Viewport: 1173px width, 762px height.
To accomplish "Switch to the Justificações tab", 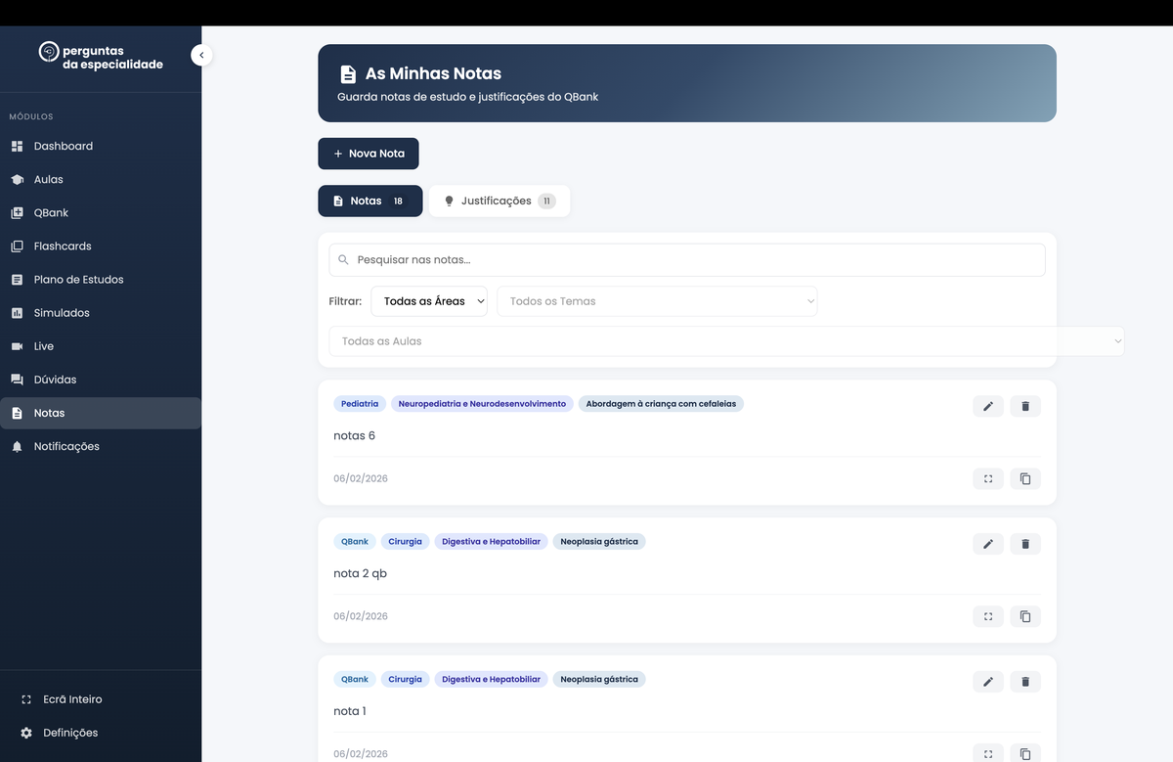I will 499,201.
